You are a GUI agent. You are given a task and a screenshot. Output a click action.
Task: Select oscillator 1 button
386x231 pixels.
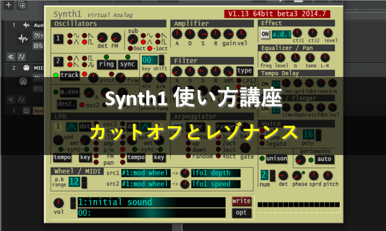pos(59,38)
